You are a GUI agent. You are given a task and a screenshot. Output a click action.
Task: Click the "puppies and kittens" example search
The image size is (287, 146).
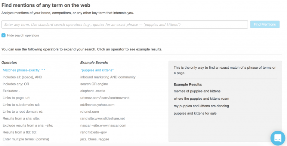tap(97, 70)
